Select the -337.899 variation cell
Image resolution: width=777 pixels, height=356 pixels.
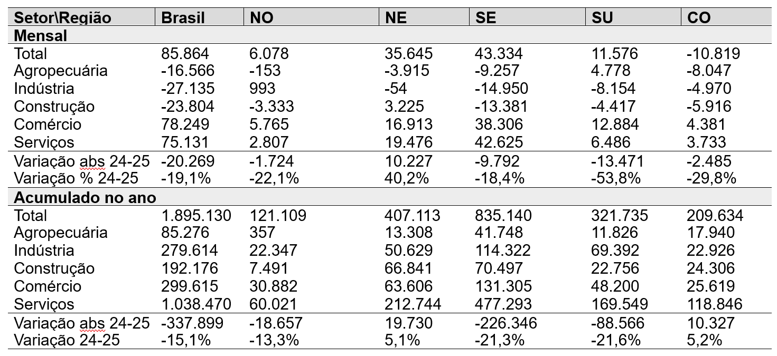point(192,323)
